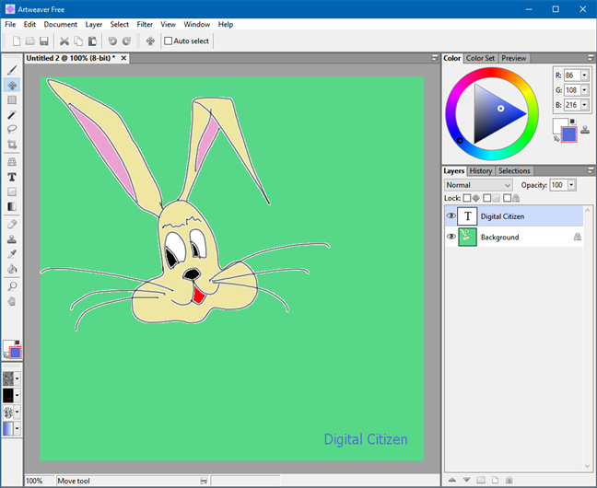Toggle lock transparency checkbox
The width and height of the screenshot is (597, 488).
click(487, 198)
